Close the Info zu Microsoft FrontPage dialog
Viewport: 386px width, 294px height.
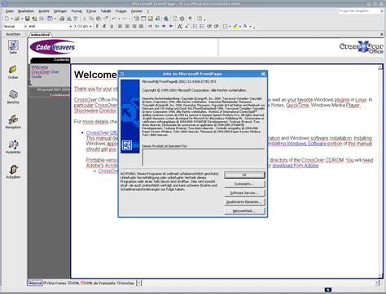[x=263, y=74]
